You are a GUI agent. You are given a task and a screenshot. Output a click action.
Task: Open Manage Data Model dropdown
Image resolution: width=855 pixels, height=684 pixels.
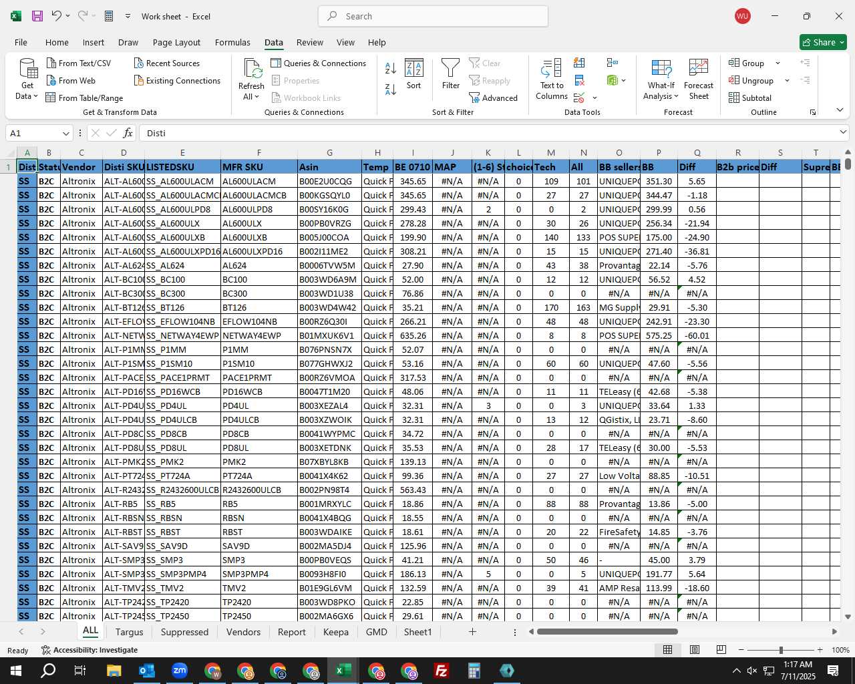pyautogui.click(x=617, y=81)
